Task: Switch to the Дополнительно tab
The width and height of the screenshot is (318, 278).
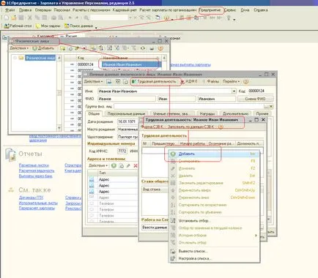Action: tap(235, 113)
